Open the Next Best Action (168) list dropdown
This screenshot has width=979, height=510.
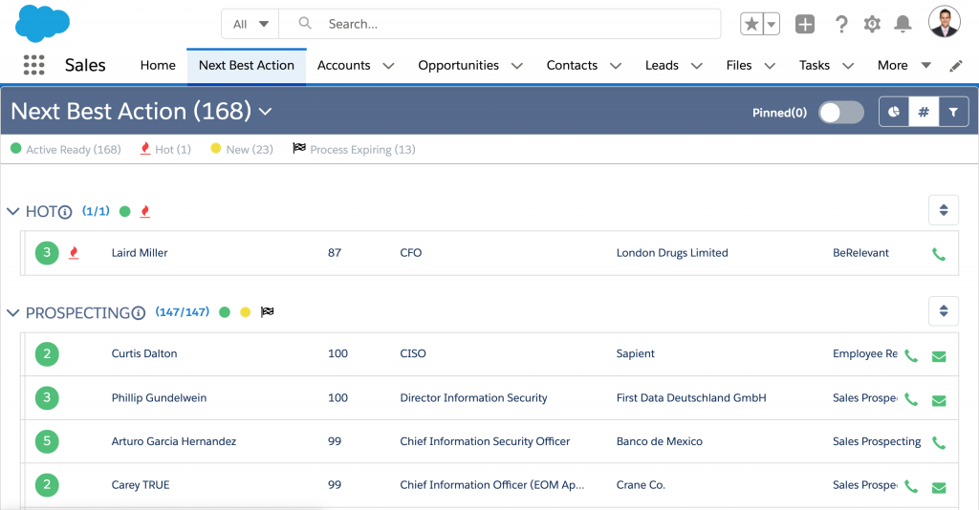266,112
